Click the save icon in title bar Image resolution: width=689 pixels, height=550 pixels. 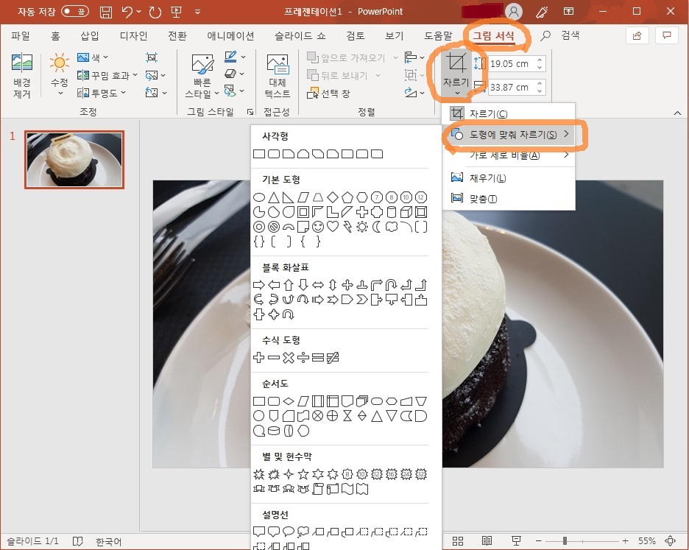coord(106,12)
